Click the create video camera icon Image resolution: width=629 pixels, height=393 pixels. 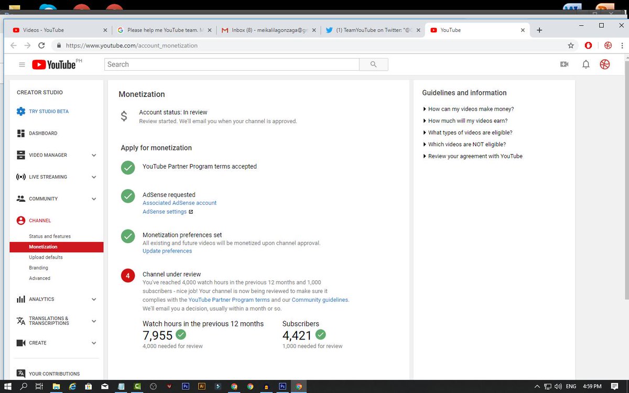pos(565,64)
